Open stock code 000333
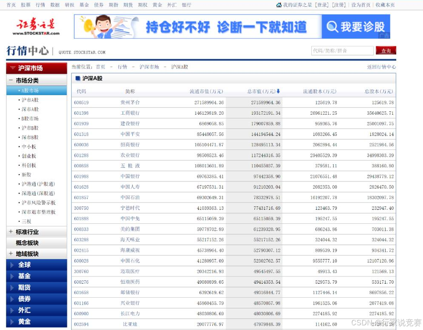Viewport: 423px width, 330px height. [81, 229]
